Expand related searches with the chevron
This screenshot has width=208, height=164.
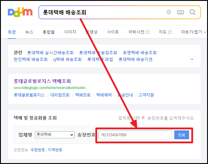(x=192, y=59)
